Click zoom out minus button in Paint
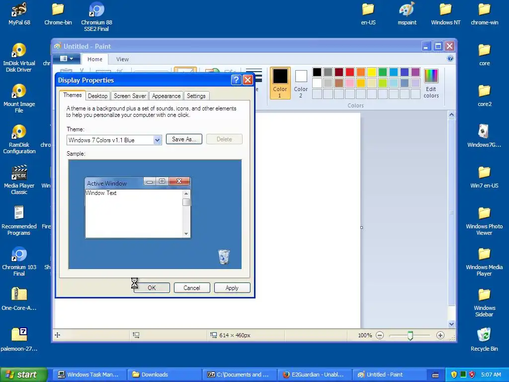509x382 pixels. (380, 335)
